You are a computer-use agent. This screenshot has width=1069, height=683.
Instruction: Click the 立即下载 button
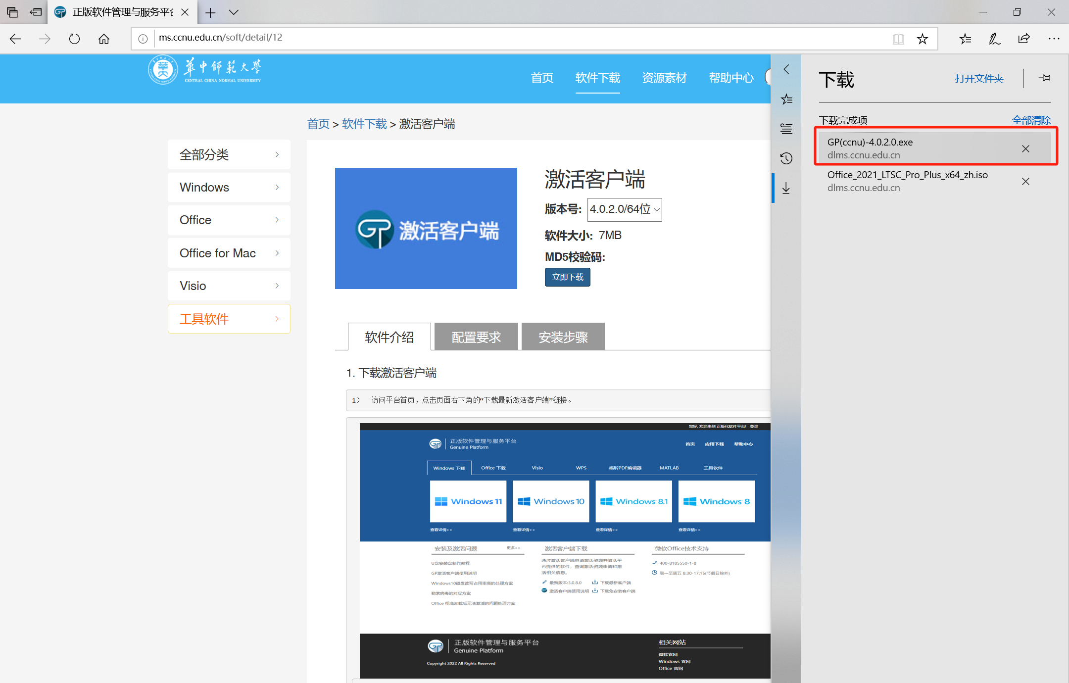click(568, 277)
